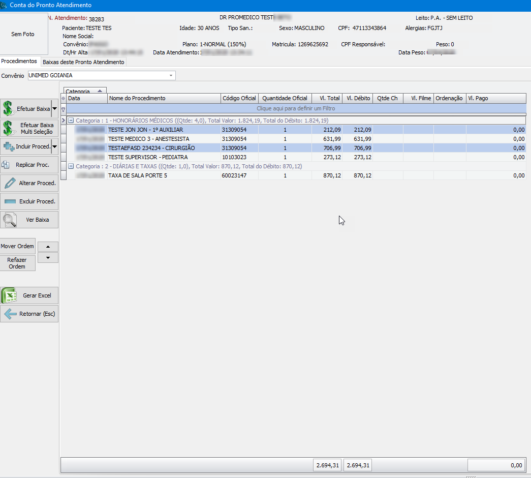
Task: Open the Convênio UNIMED GOIANIA dropdown
Action: point(171,75)
